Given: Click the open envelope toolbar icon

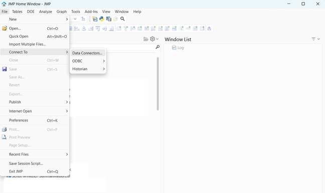Looking at the screenshot, I should (x=116, y=19).
